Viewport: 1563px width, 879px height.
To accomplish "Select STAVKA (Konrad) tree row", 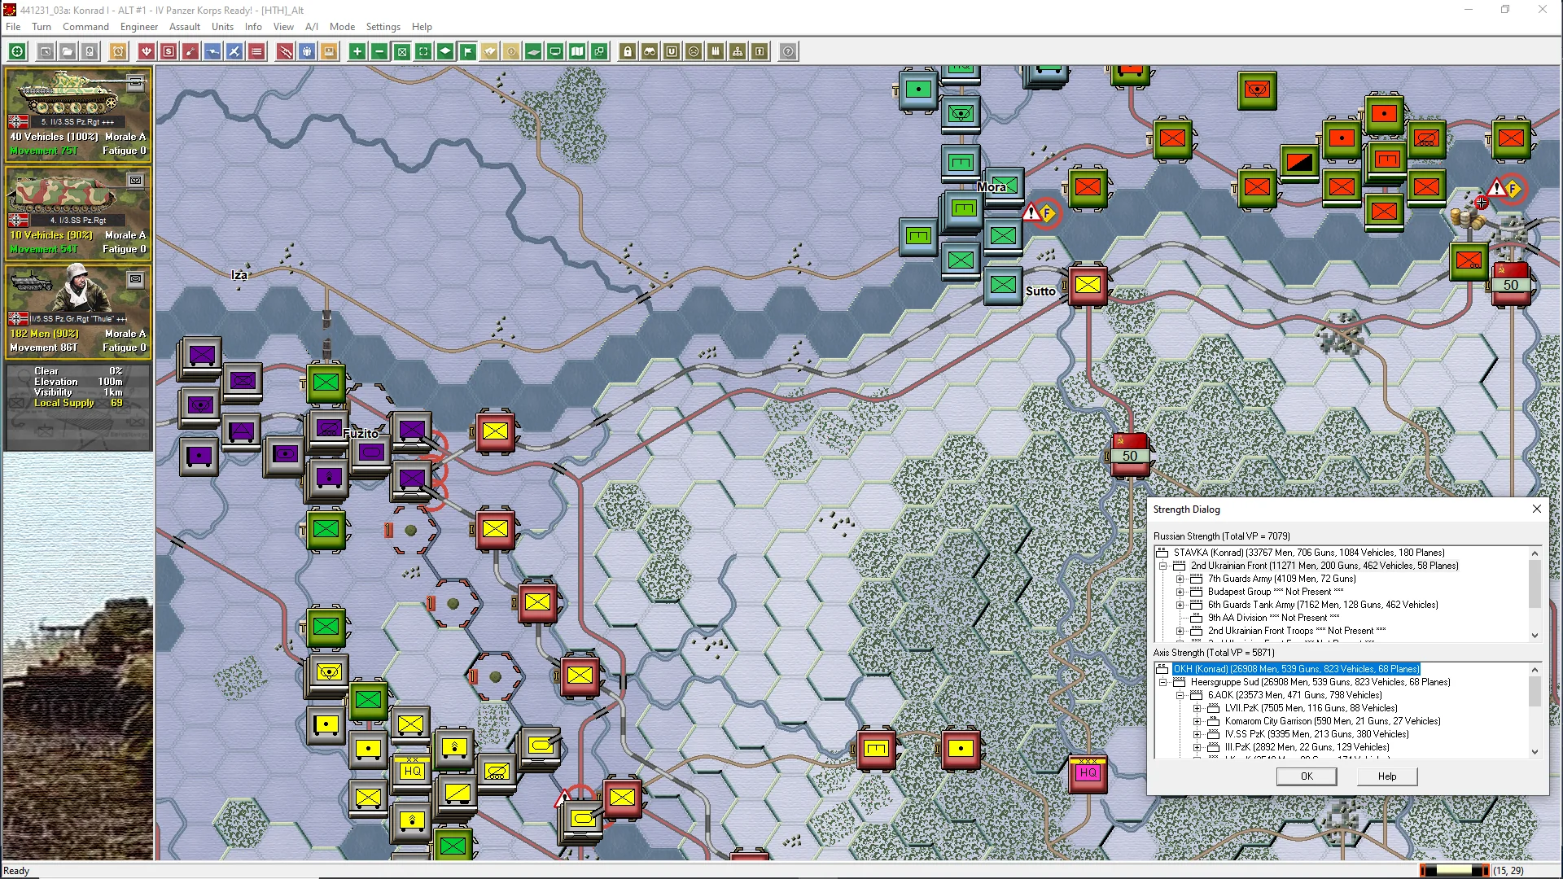I will coord(1309,553).
